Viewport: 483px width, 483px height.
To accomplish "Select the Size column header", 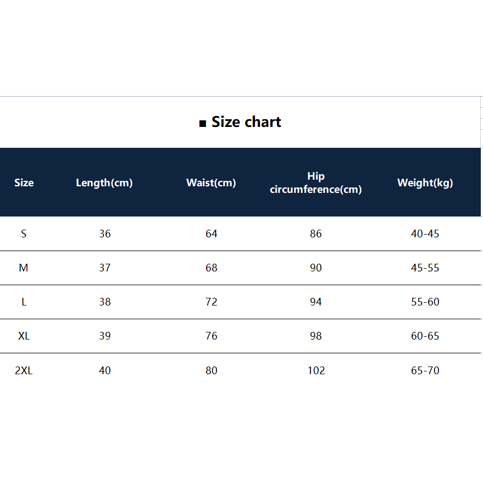I will click(x=24, y=183).
